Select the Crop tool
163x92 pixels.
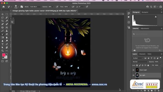click(x=3, y=21)
